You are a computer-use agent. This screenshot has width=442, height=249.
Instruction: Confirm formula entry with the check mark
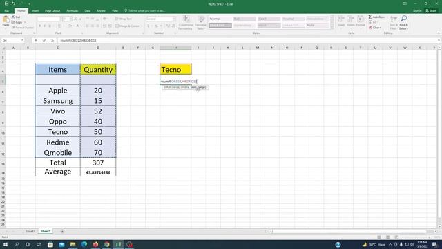(x=44, y=40)
